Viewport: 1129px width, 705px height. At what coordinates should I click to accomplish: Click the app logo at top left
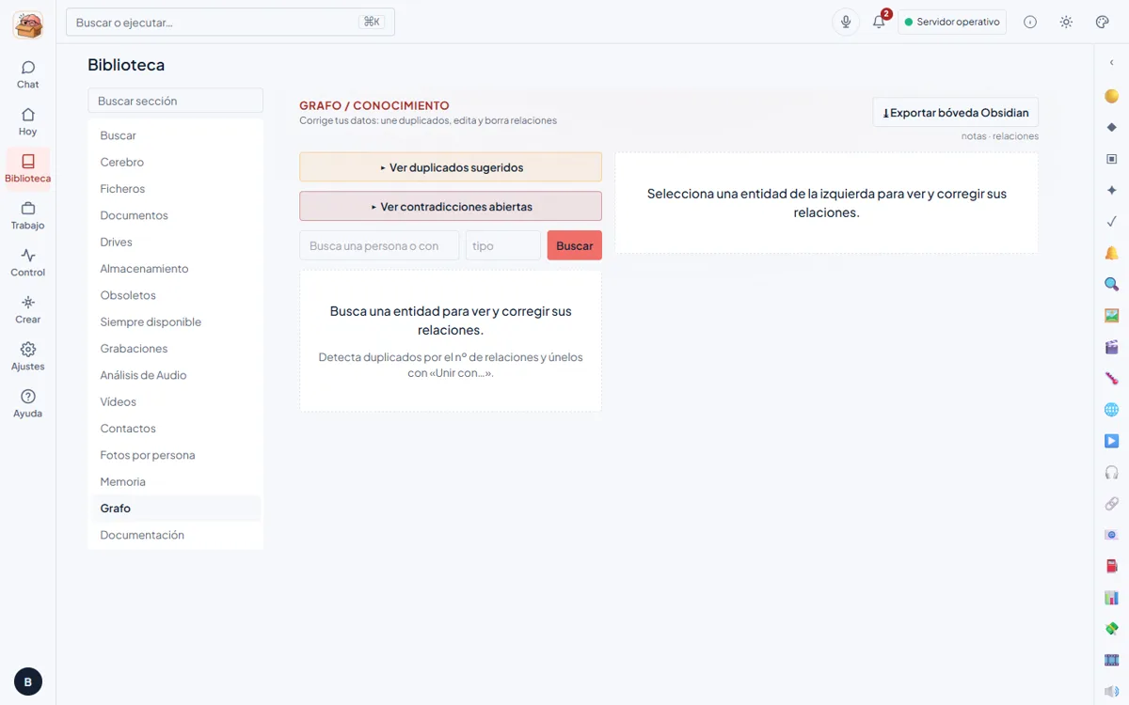point(28,24)
